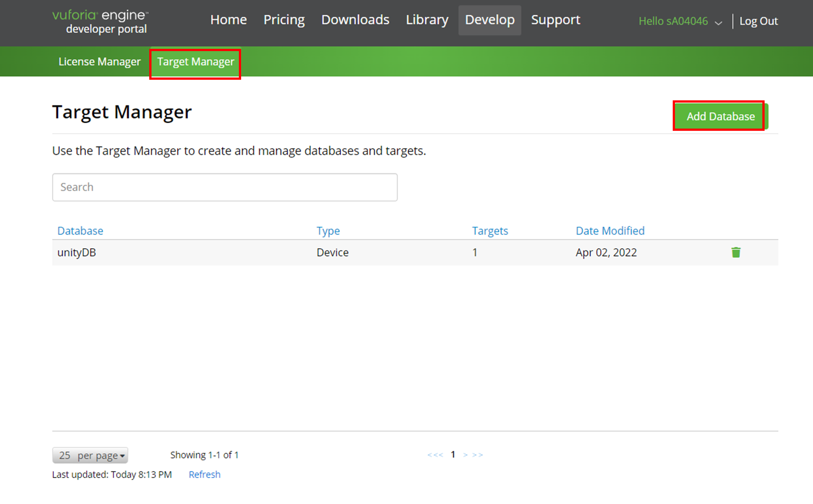Switch to the License Manager tab
The image size is (813, 504).
pos(99,61)
